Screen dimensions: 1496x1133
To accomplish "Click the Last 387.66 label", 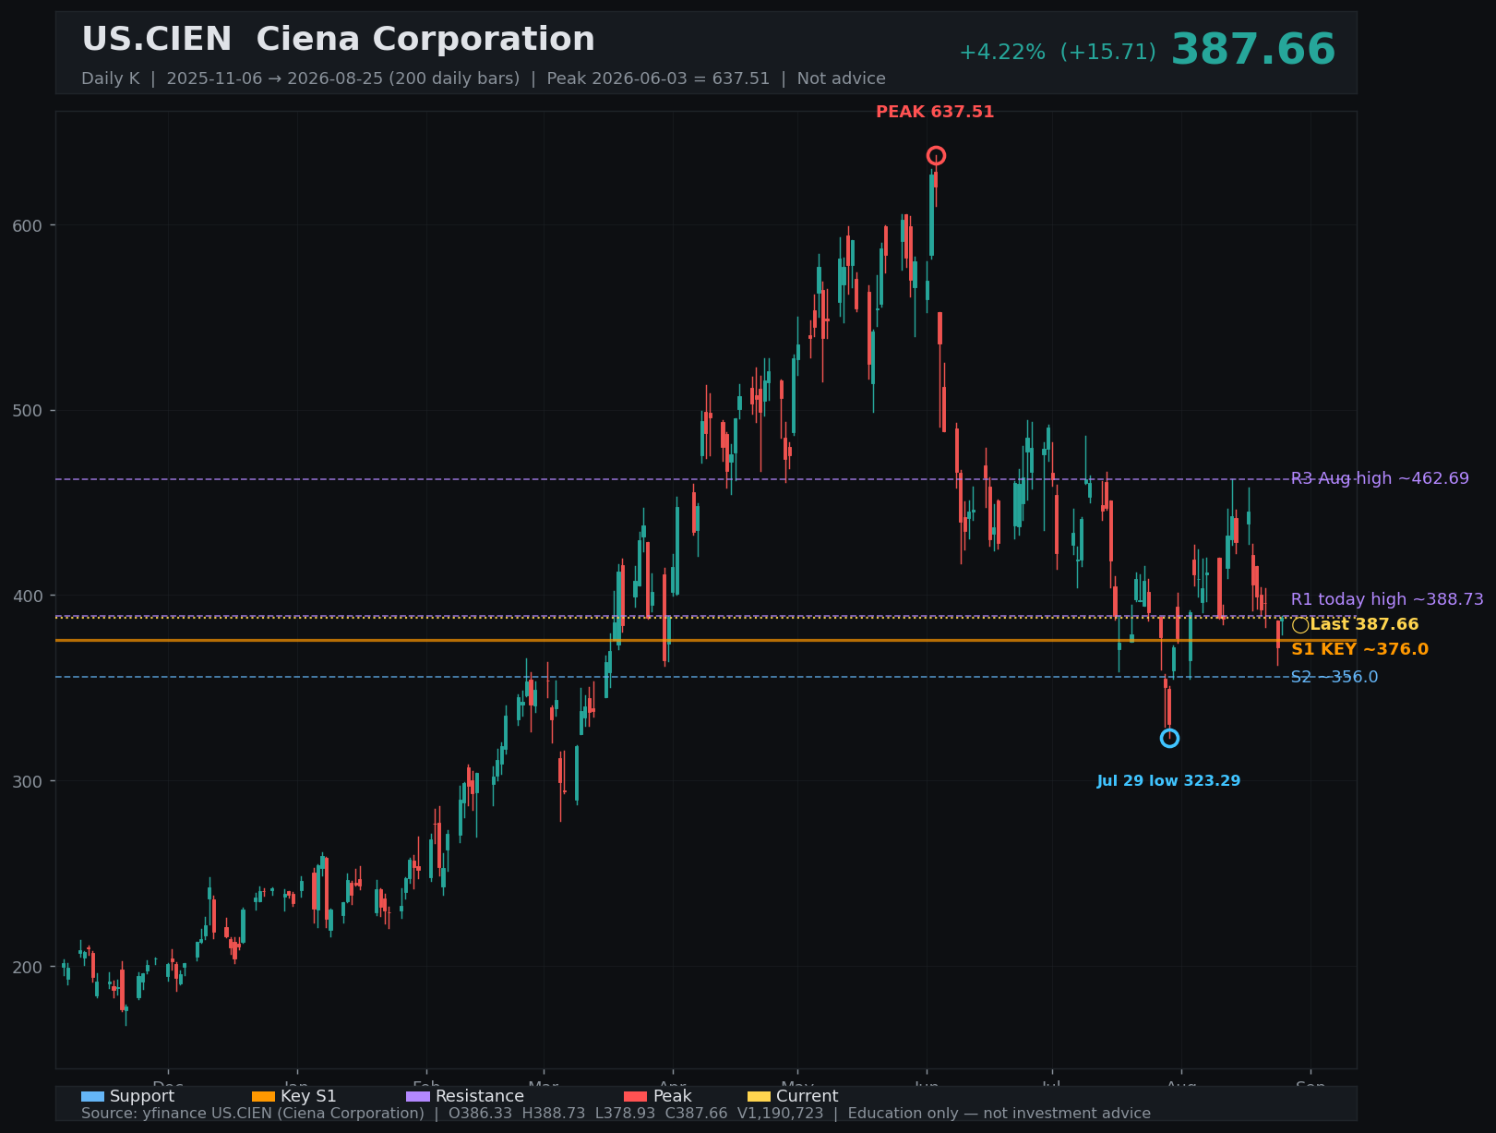I will coord(1364,625).
